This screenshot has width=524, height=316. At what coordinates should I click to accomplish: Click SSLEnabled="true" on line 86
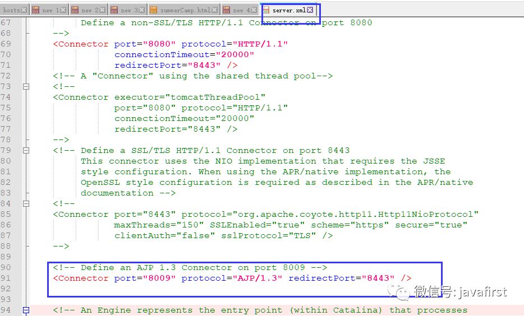point(258,225)
